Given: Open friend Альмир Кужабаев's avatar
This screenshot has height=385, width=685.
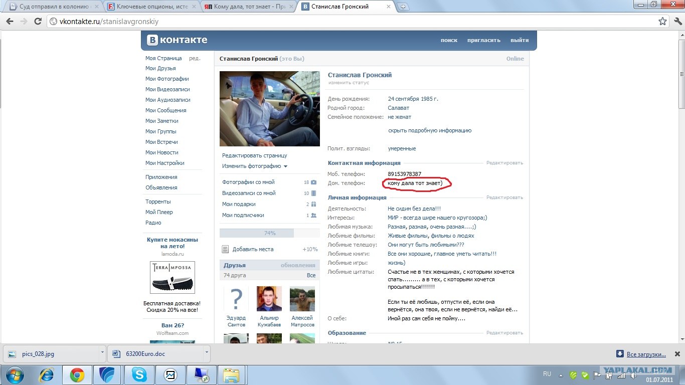Looking at the screenshot, I should [269, 299].
